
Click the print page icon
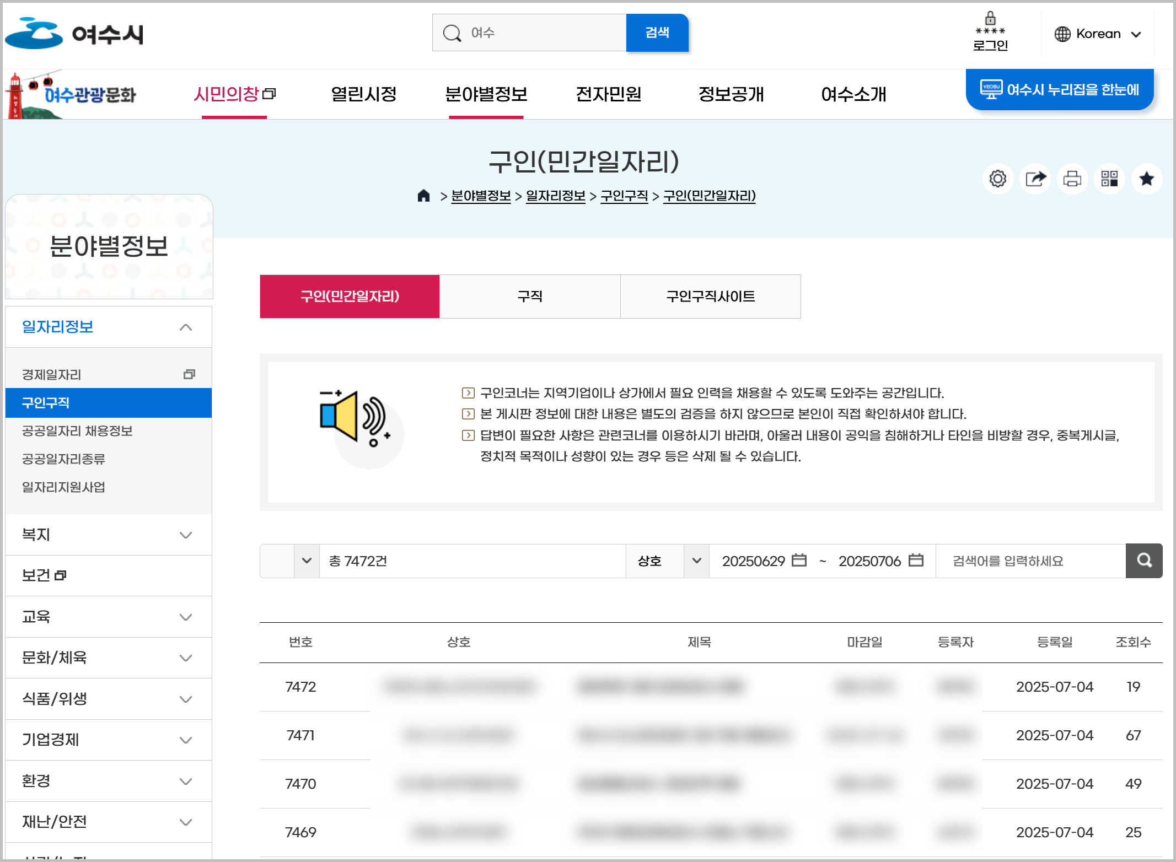(1072, 179)
